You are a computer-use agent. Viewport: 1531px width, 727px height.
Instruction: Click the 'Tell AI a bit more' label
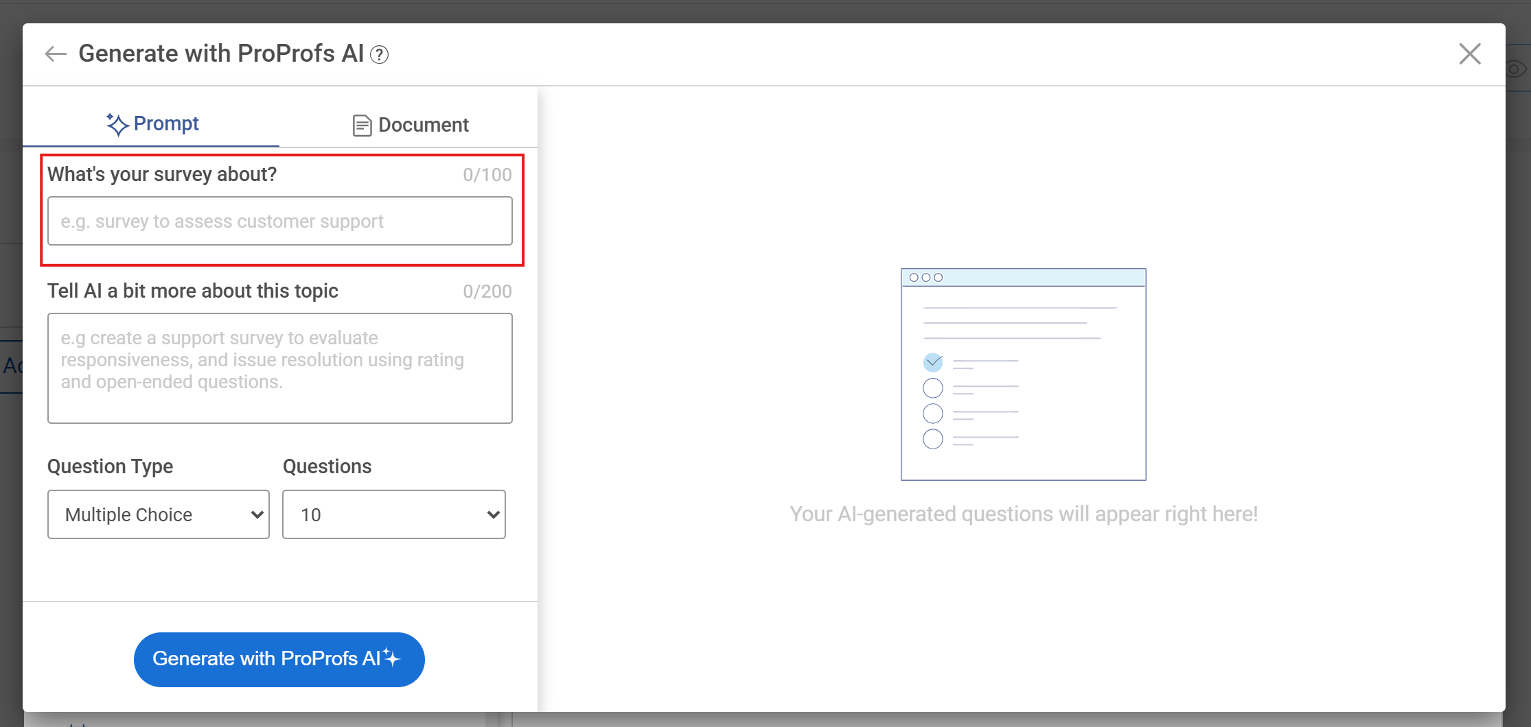pos(193,291)
